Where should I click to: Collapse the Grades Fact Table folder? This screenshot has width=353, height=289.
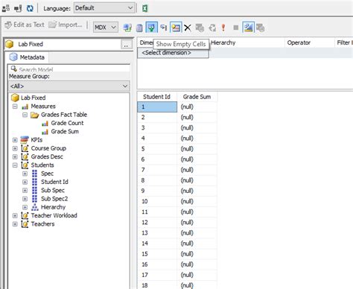click(x=25, y=115)
